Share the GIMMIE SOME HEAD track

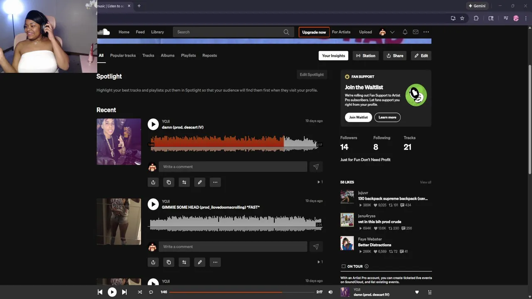[x=153, y=262]
